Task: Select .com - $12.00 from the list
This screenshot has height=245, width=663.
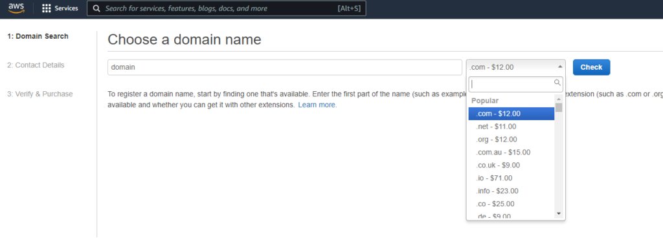Action: click(511, 114)
